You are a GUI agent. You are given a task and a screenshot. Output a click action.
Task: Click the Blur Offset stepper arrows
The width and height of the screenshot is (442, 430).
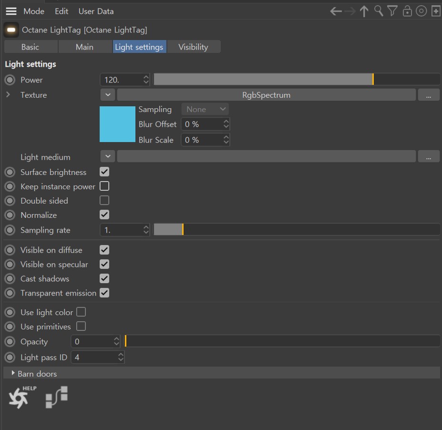pyautogui.click(x=226, y=124)
